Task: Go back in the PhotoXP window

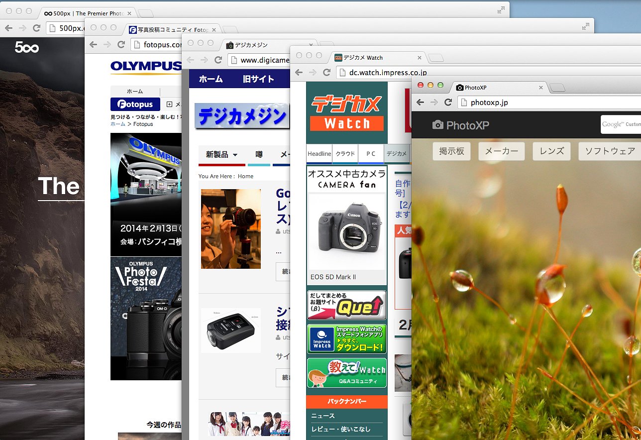Action: click(x=420, y=102)
